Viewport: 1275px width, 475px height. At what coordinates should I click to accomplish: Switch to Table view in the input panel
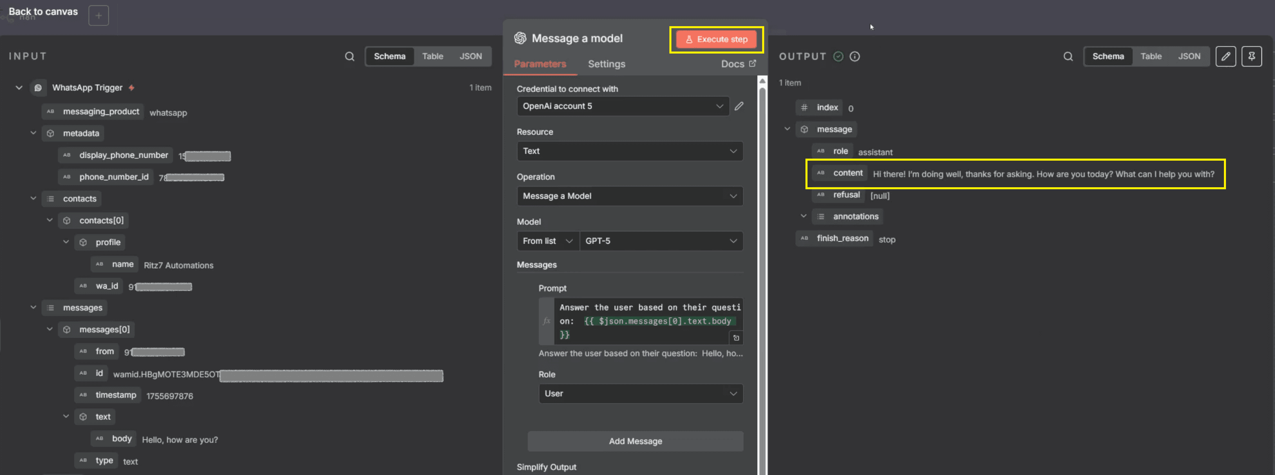click(x=433, y=56)
